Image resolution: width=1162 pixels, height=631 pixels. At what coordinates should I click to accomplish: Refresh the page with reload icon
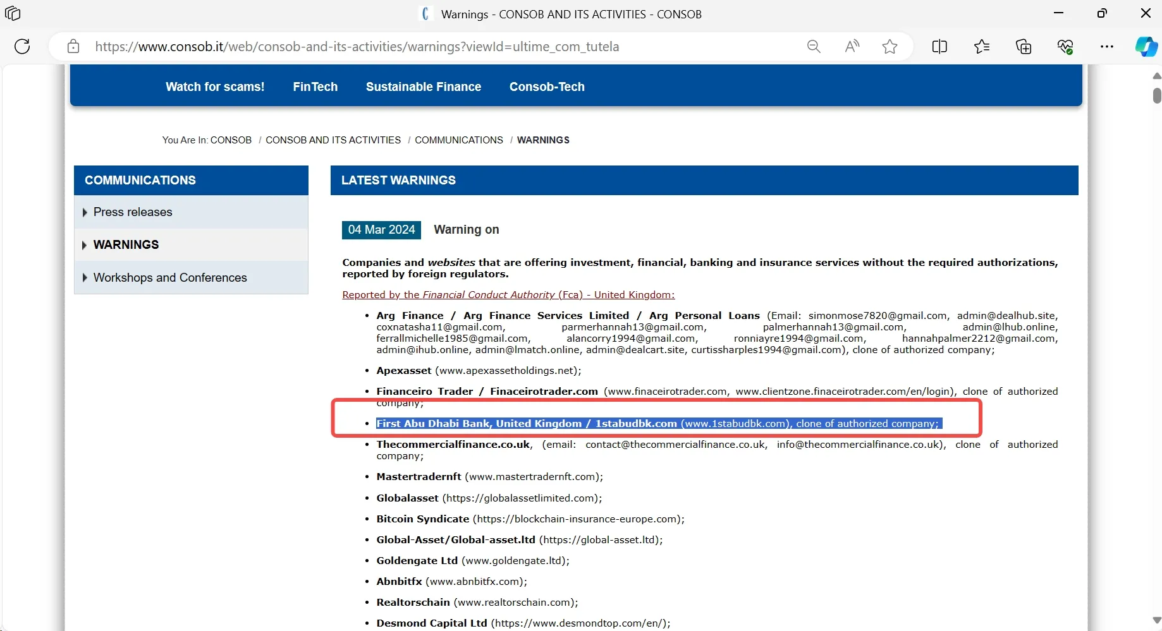(22, 46)
